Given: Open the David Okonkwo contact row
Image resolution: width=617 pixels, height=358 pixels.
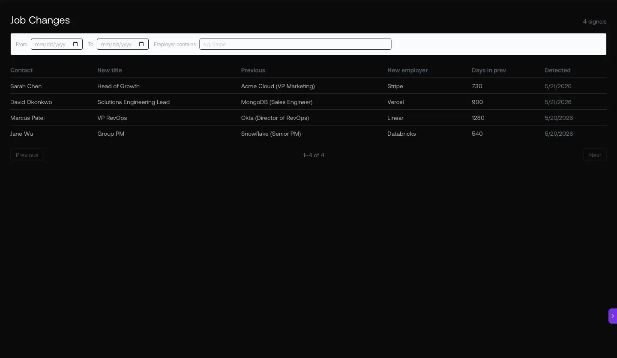Looking at the screenshot, I should [308, 102].
